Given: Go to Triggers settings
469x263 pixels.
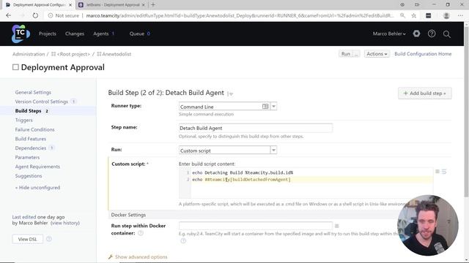Looking at the screenshot, I should pos(24,120).
